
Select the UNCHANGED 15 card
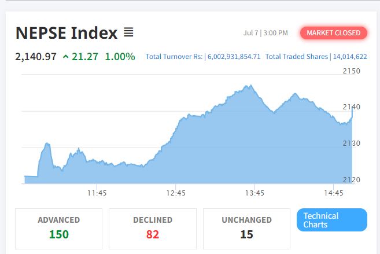pyautogui.click(x=246, y=228)
